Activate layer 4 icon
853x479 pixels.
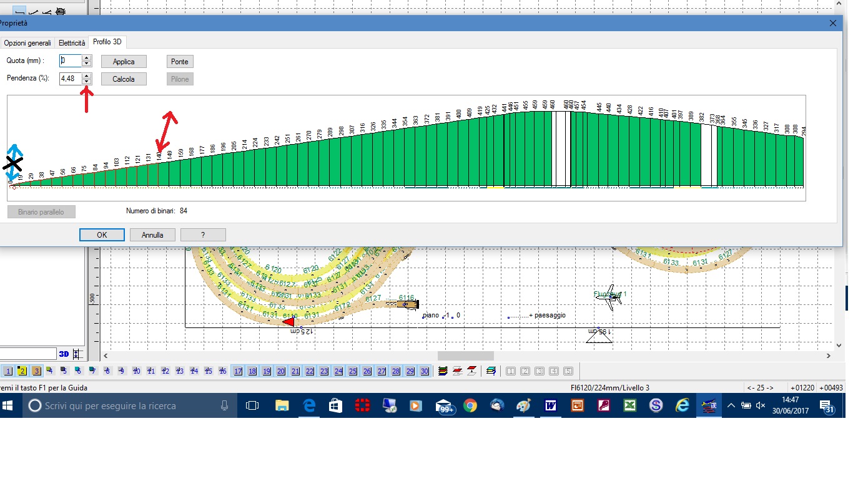50,371
